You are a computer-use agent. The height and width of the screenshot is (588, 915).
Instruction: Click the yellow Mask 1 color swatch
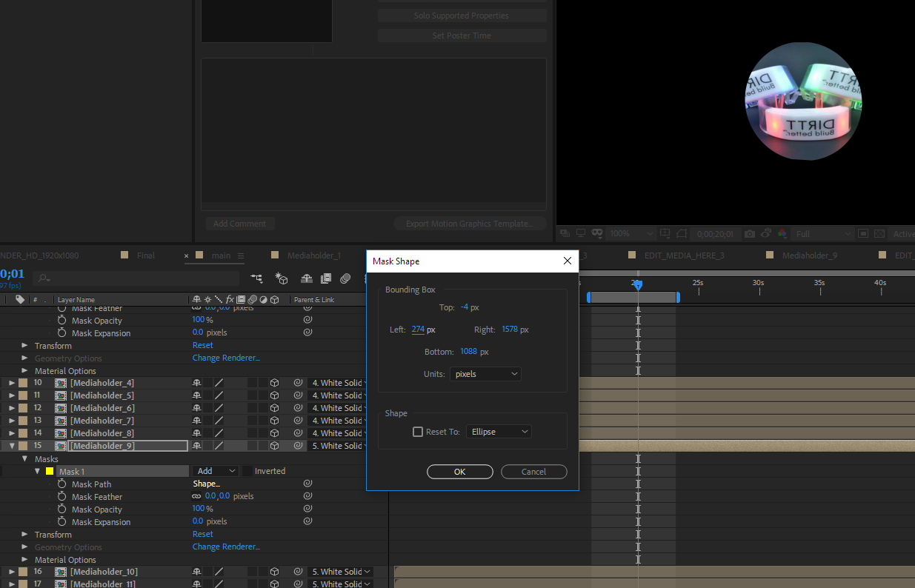[50, 471]
